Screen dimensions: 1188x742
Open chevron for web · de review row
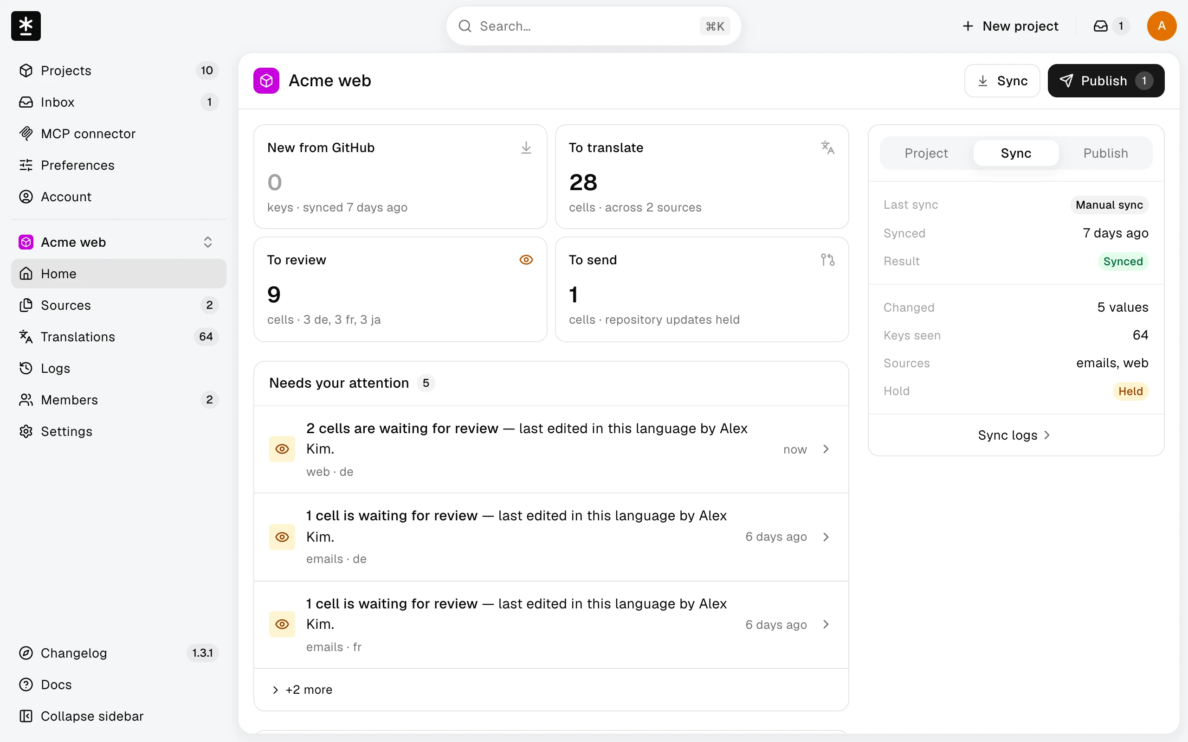826,449
